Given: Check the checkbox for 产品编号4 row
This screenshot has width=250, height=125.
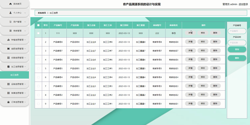Looking at the screenshot, I should tap(38, 77).
